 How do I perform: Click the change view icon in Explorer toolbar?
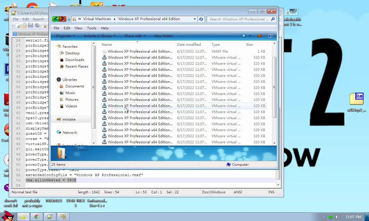[244, 36]
